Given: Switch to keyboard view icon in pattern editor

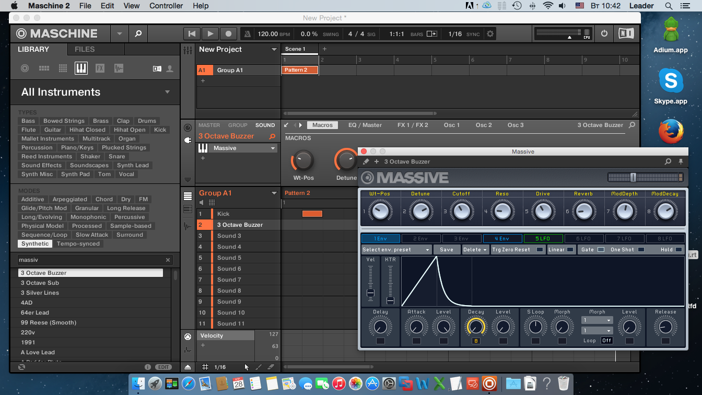Looking at the screenshot, I should pos(188,210).
